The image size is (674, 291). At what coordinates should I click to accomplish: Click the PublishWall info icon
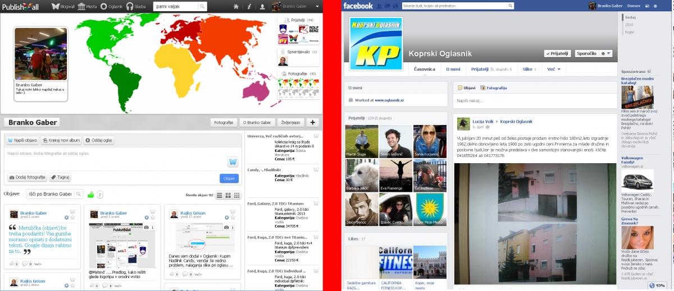(248, 6)
